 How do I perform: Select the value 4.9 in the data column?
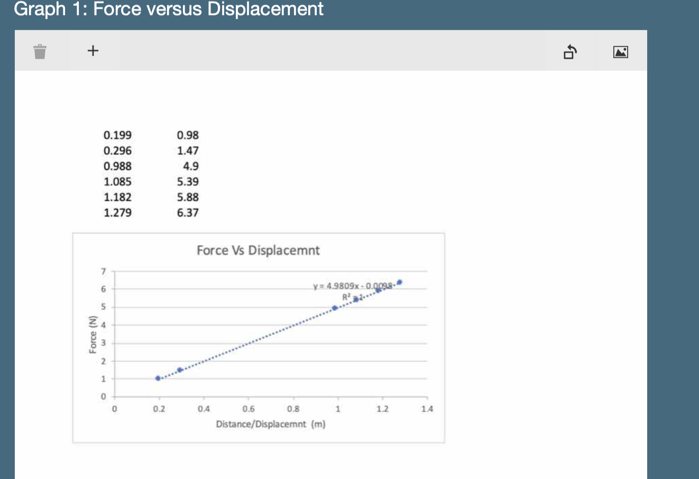[192, 166]
